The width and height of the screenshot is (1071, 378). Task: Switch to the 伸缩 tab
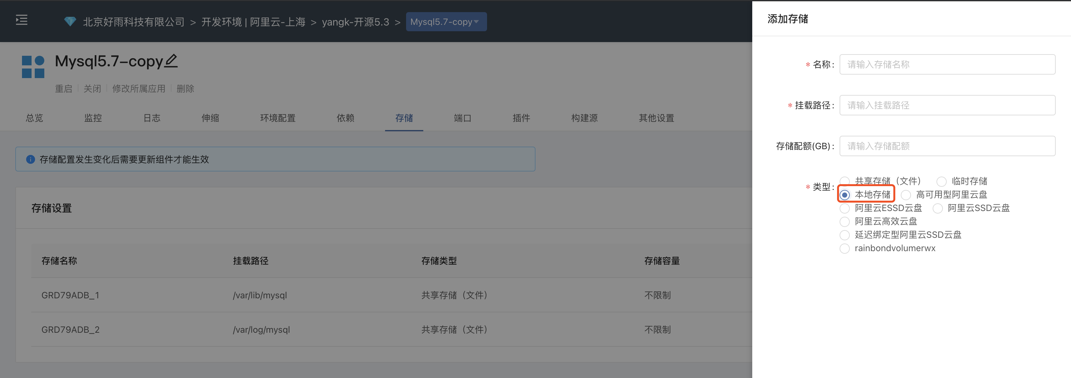(210, 118)
